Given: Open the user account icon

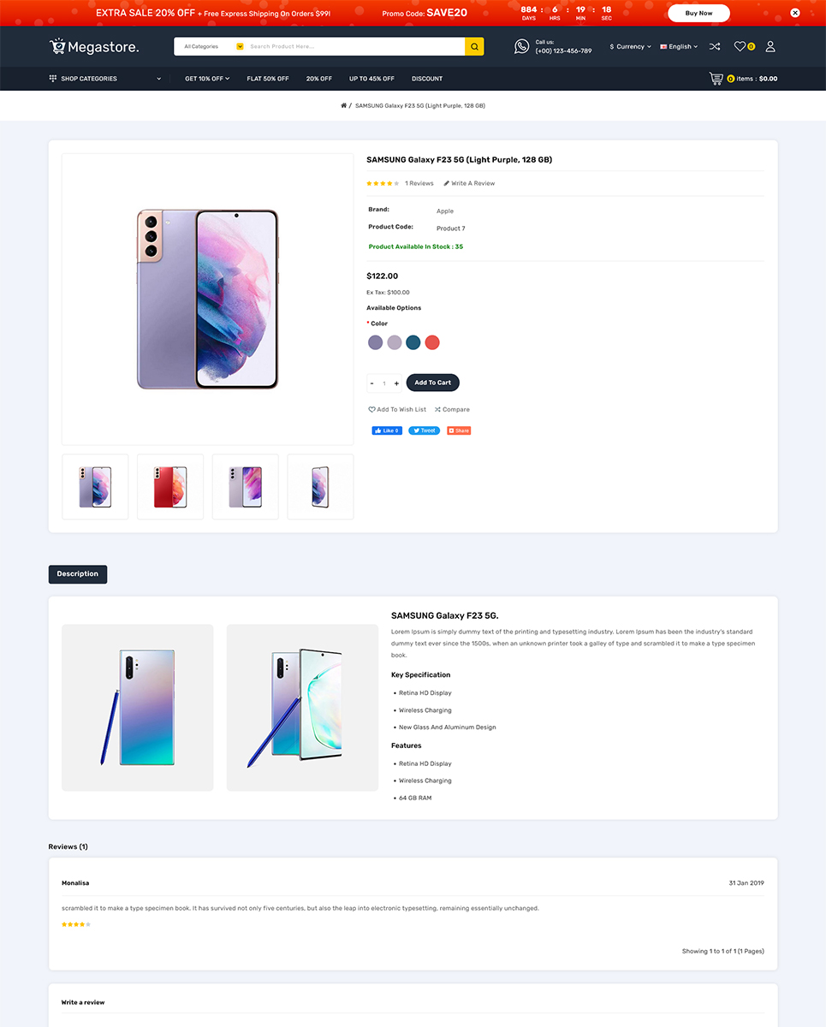Looking at the screenshot, I should tap(770, 46).
